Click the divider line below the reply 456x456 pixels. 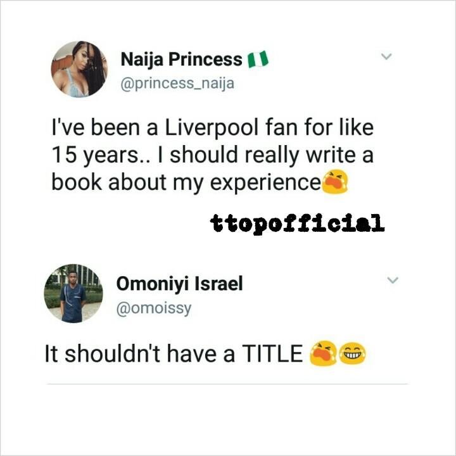coord(227,384)
